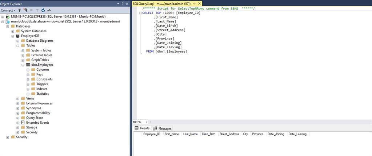Click the Keys folder icon

click(x=33, y=74)
